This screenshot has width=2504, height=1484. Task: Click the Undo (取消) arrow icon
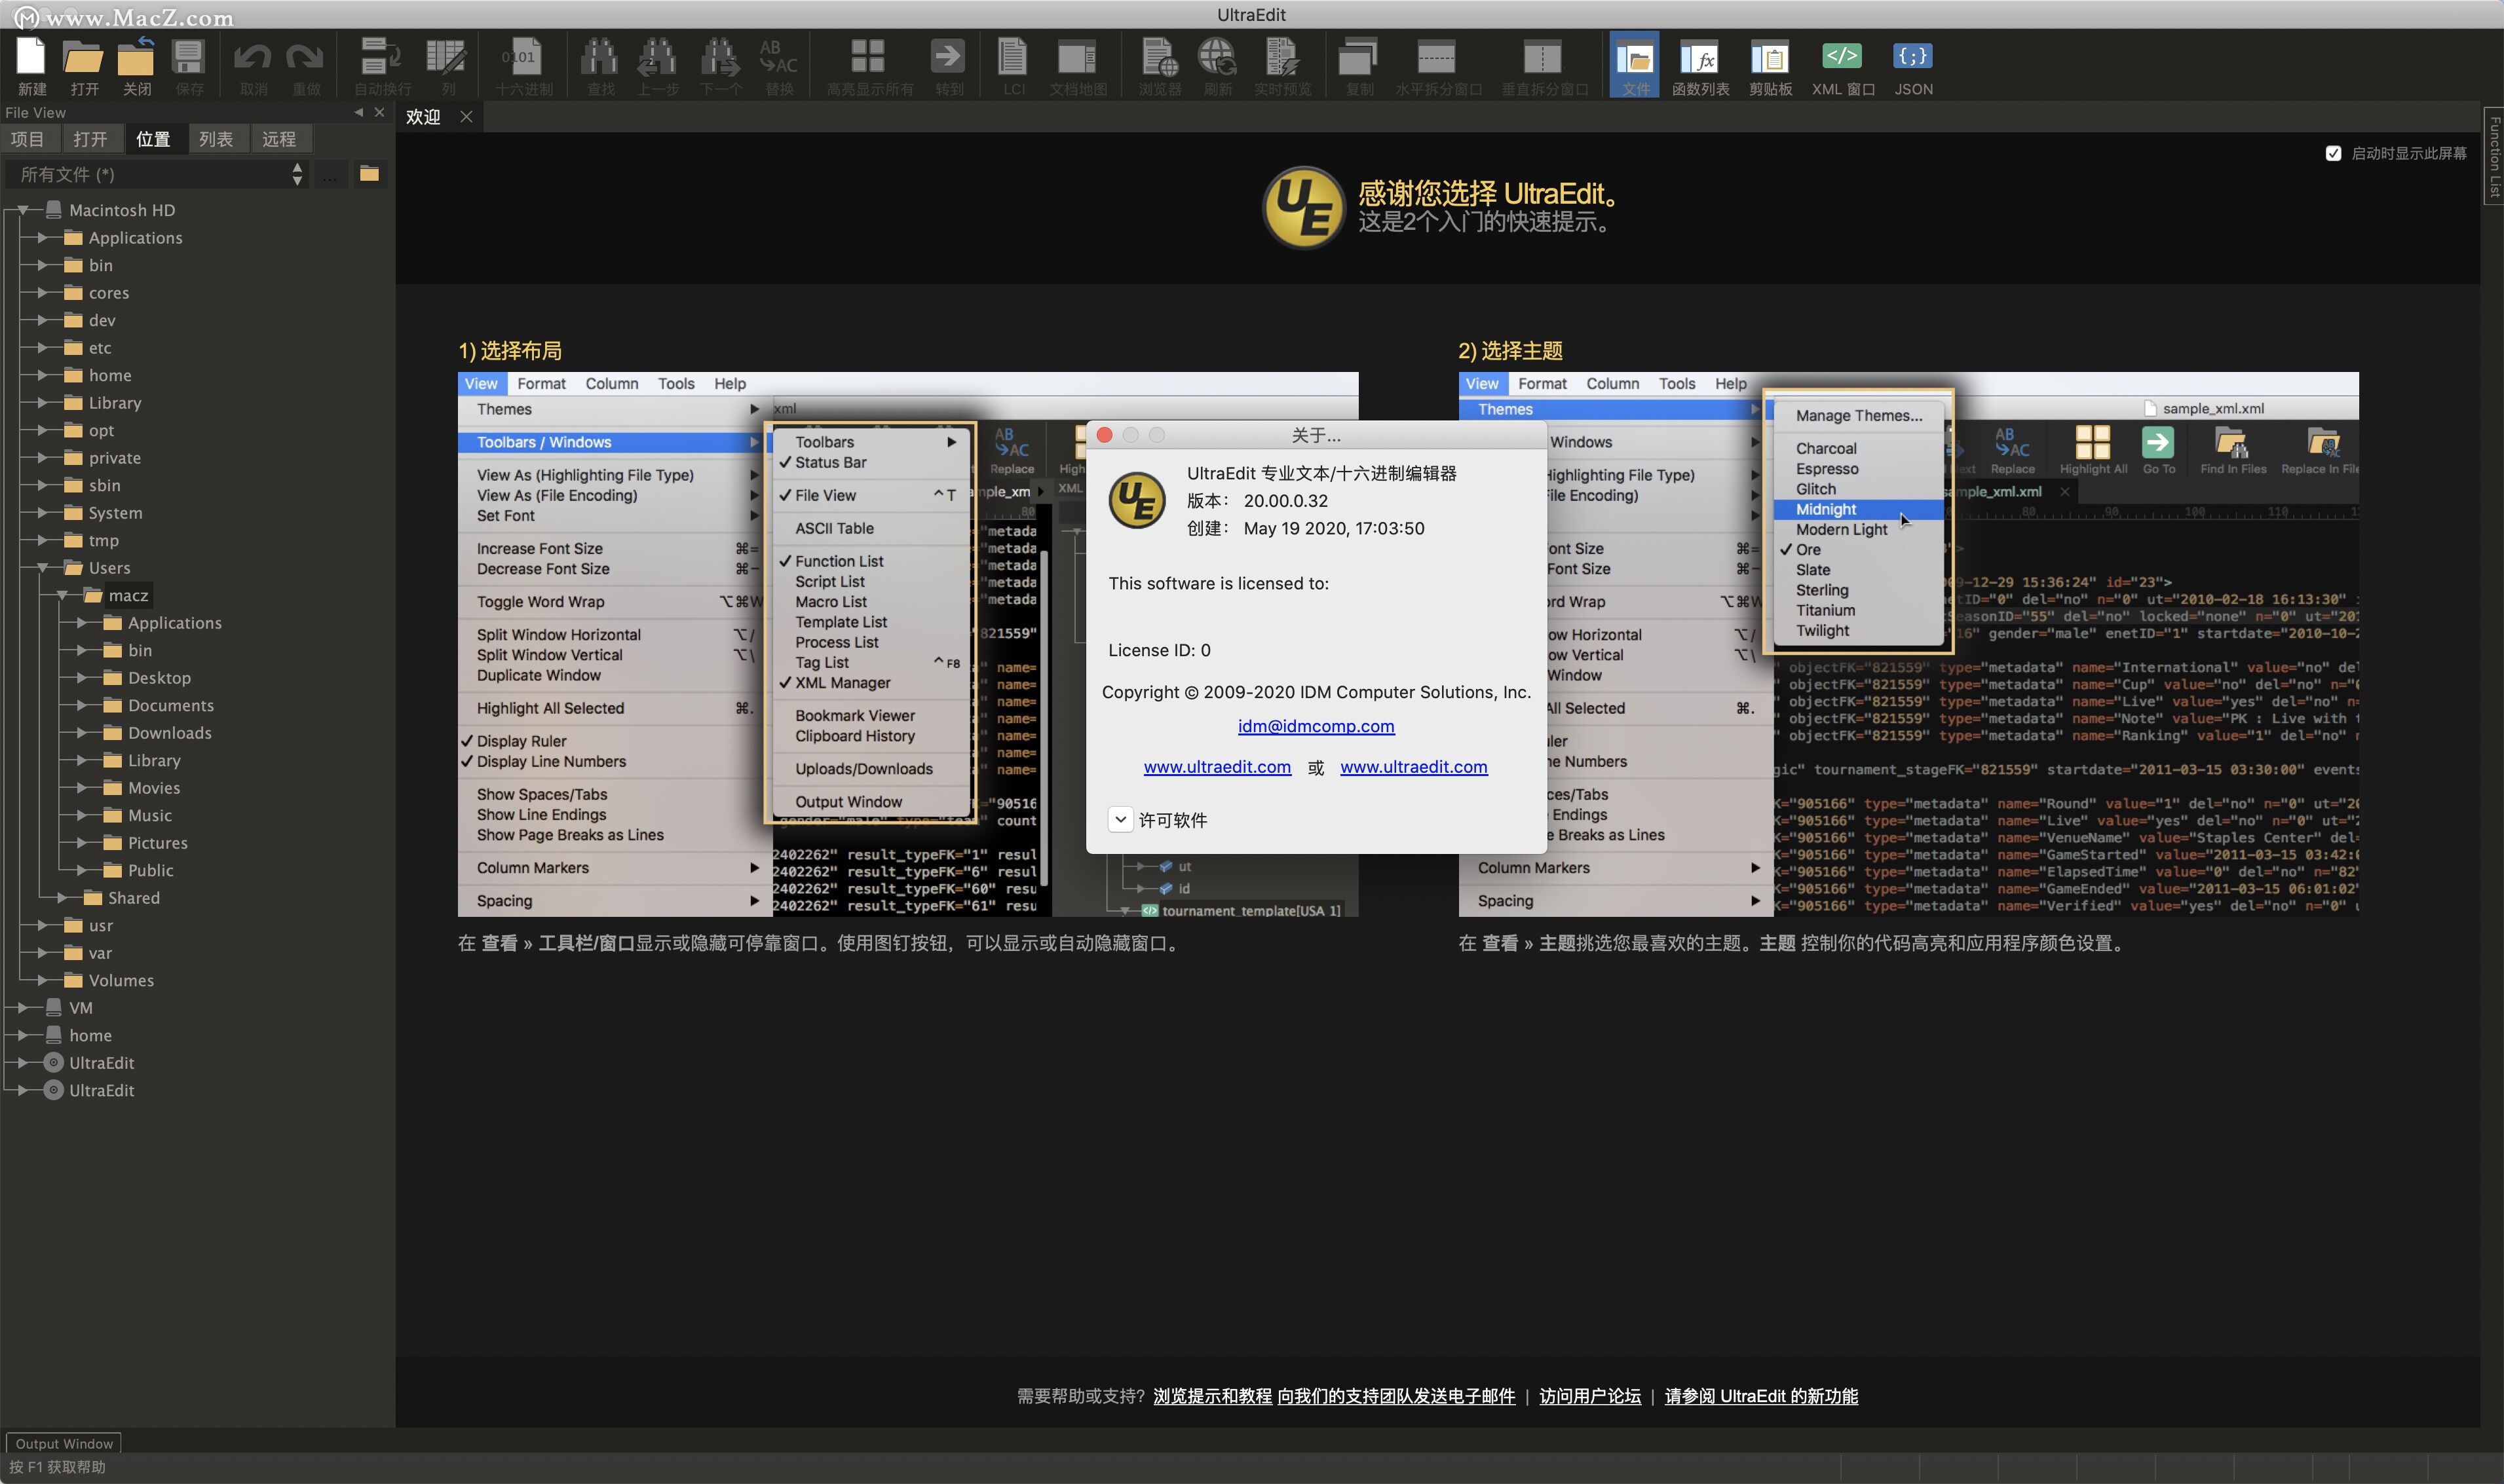(x=252, y=58)
